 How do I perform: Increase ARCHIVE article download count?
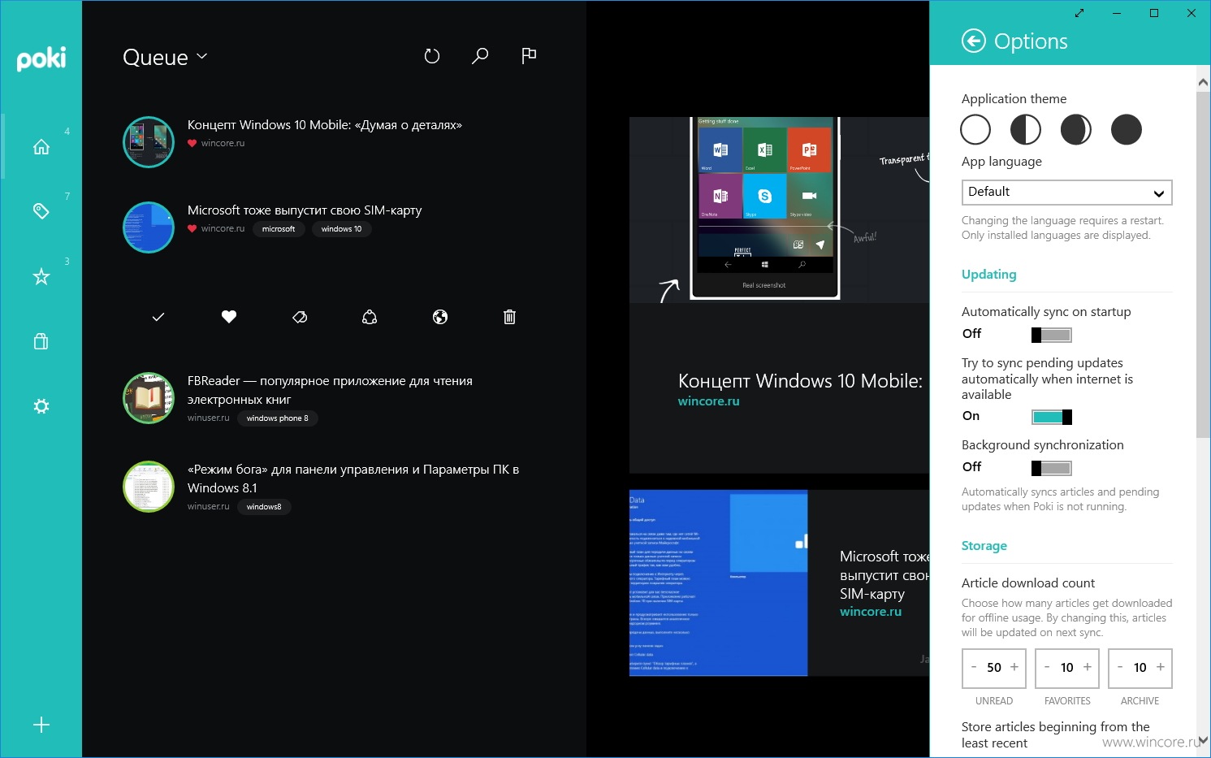pyautogui.click(x=1161, y=667)
